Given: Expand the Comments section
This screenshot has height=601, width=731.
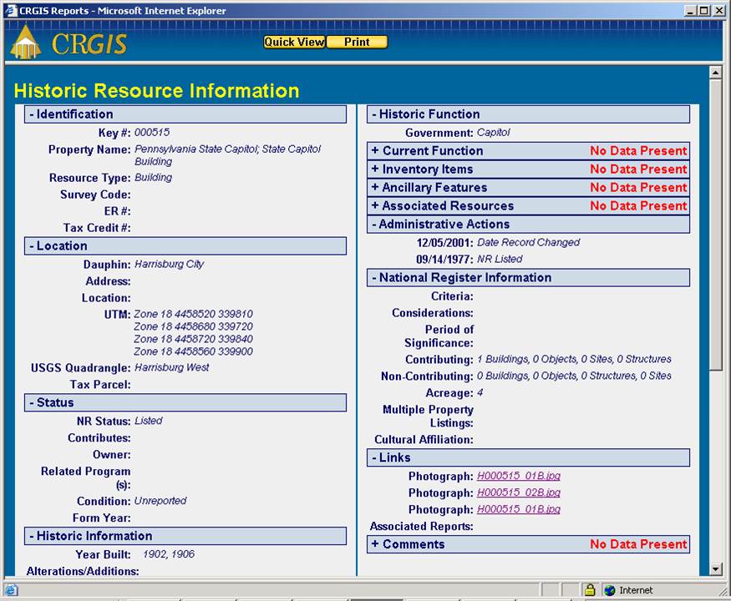Looking at the screenshot, I should point(528,544).
